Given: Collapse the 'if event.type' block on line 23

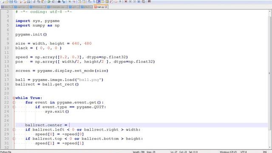Looking at the screenshot, I should pos(14,107).
